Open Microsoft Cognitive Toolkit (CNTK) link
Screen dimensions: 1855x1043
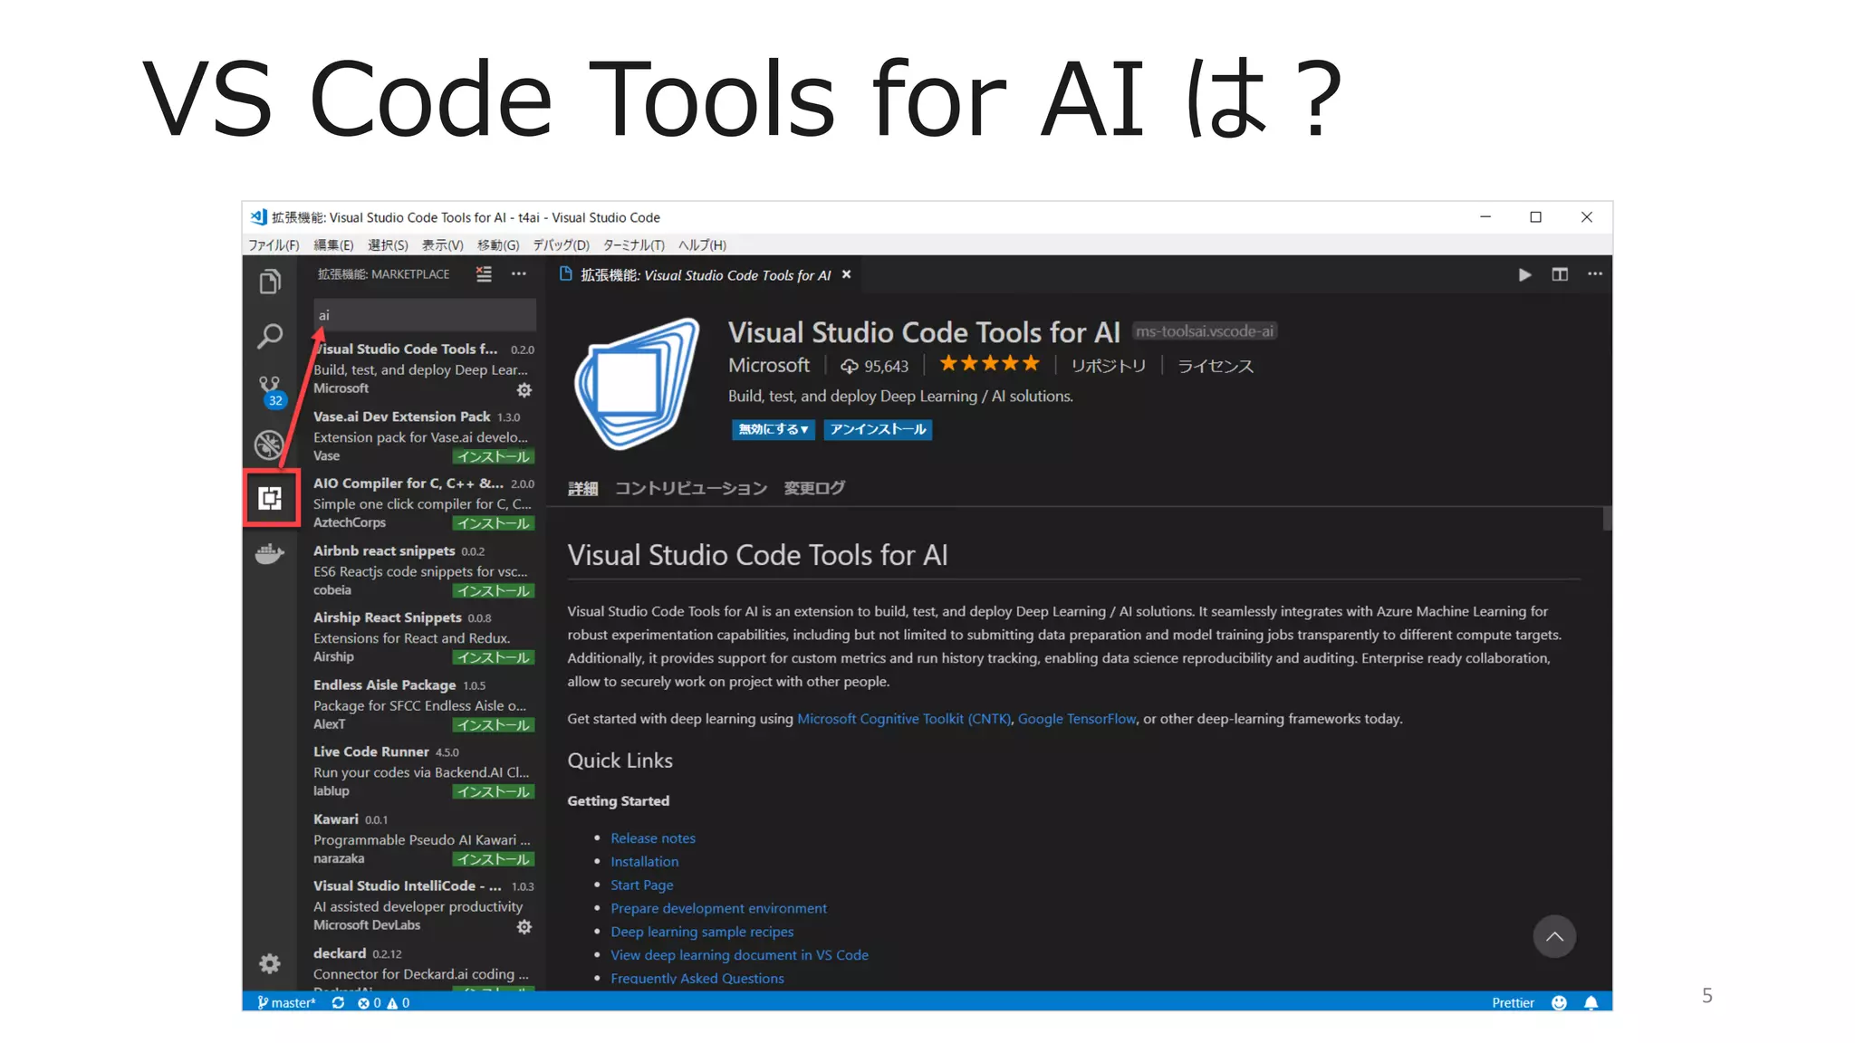point(904,719)
